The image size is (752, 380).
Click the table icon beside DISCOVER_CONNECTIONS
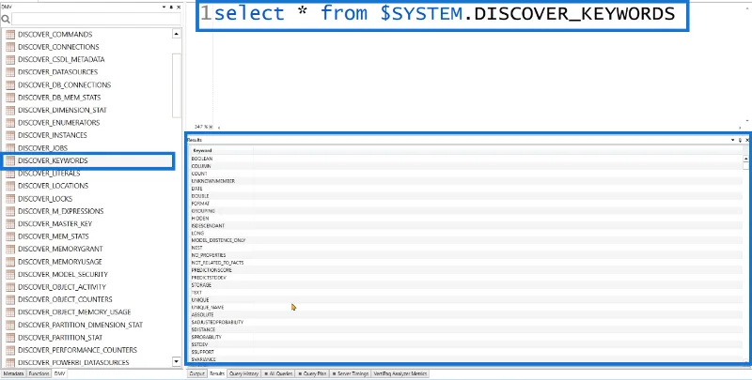pos(10,47)
